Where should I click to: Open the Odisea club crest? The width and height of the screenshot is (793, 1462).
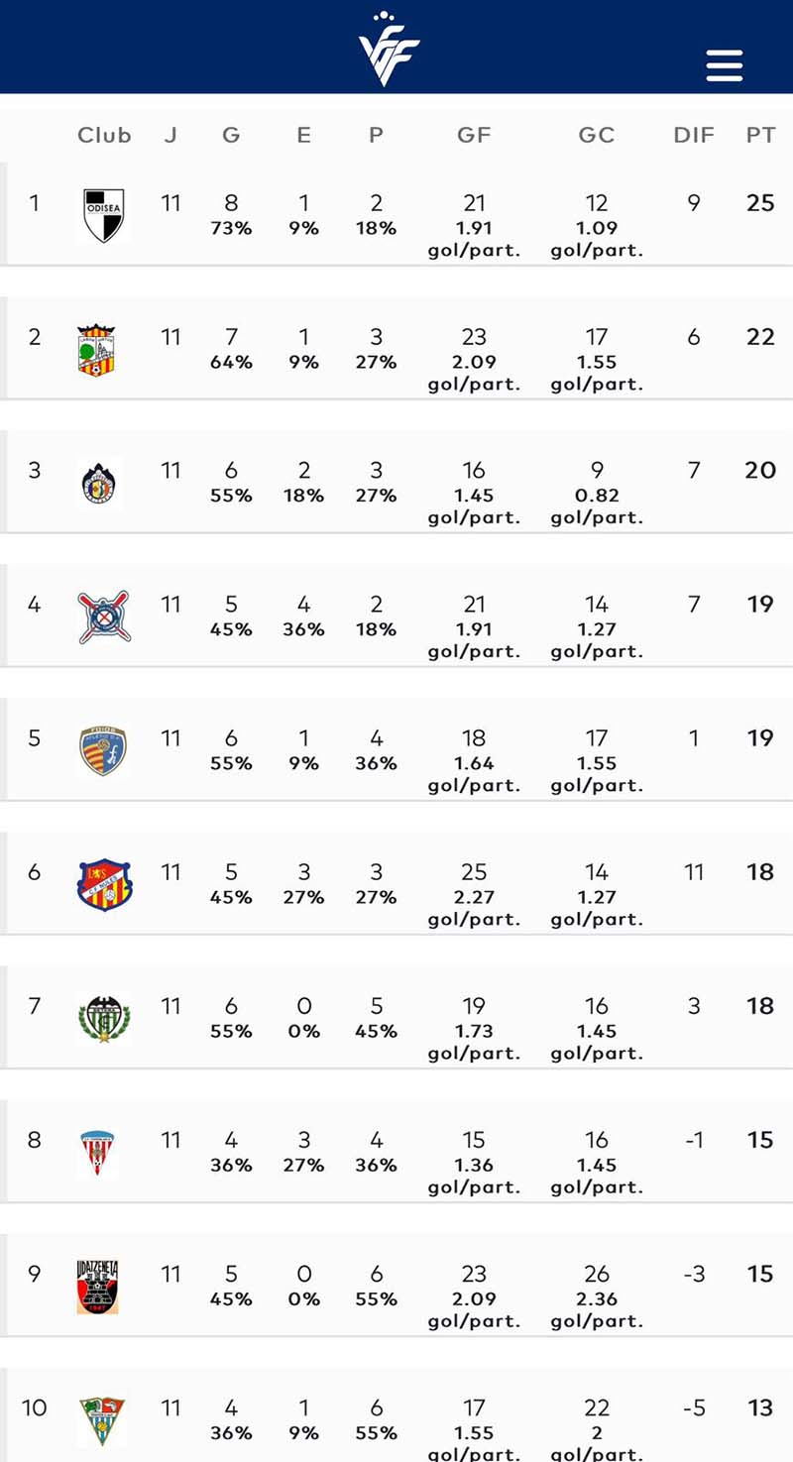pyautogui.click(x=103, y=216)
